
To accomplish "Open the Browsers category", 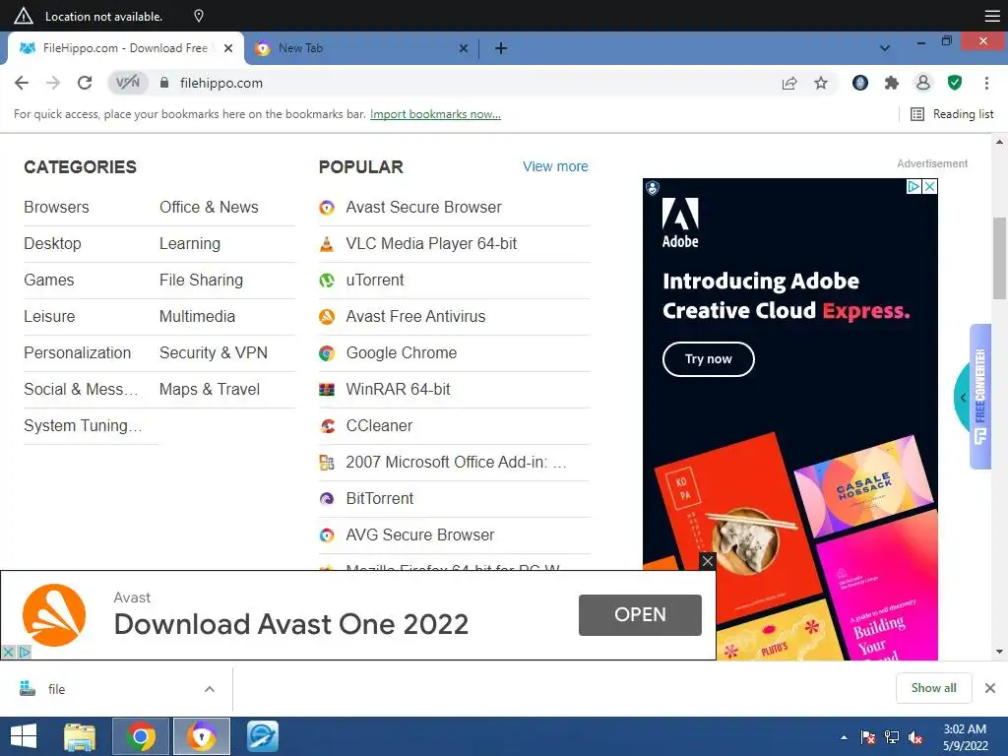I will [56, 207].
